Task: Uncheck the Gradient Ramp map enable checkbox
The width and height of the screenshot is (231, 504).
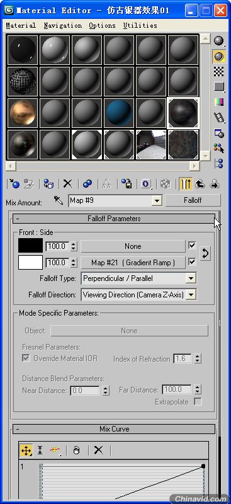Action: coord(192,262)
